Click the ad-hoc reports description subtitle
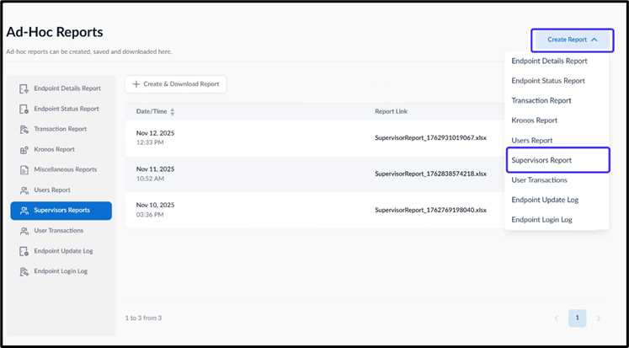 point(89,51)
